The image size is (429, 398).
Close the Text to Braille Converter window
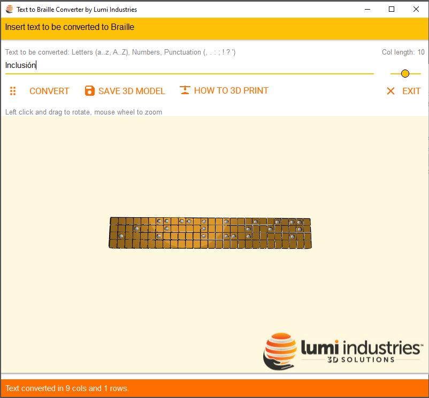tap(416, 9)
